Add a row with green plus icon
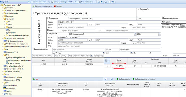This screenshot has width=186, height=97. [34, 79]
